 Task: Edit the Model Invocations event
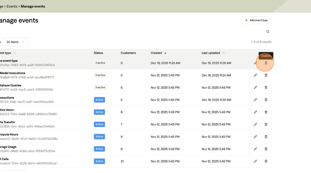pyautogui.click(x=255, y=75)
